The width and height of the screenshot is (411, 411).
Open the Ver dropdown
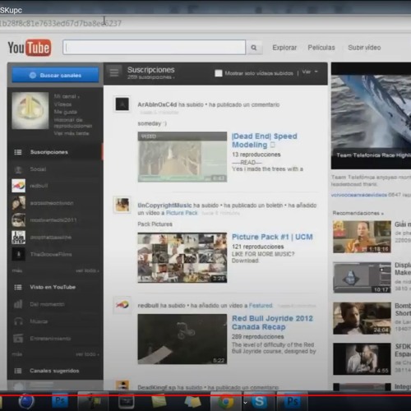pos(310,72)
